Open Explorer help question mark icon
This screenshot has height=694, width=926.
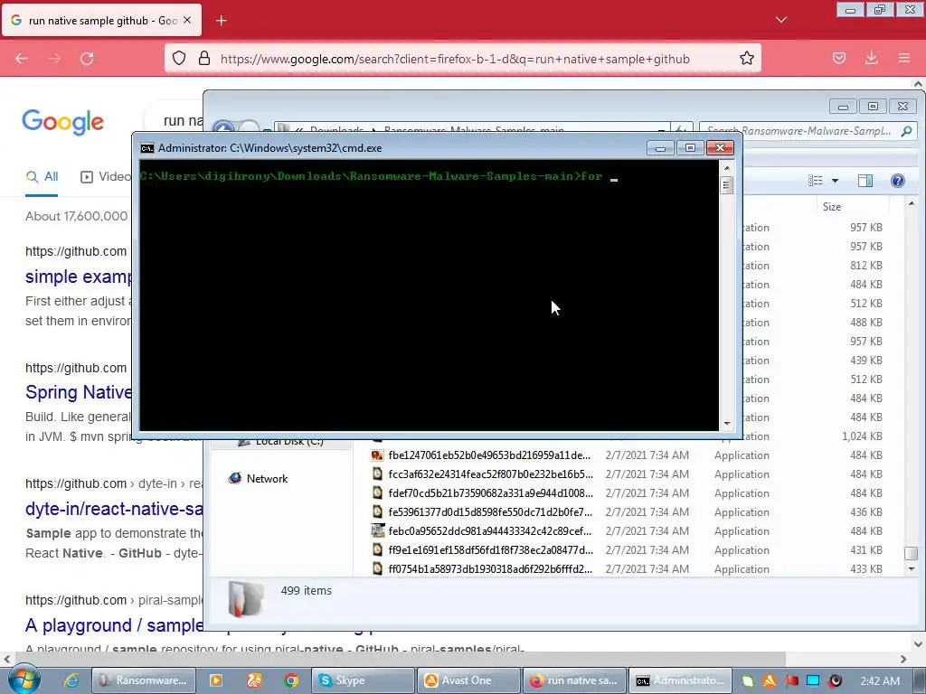[x=898, y=181]
